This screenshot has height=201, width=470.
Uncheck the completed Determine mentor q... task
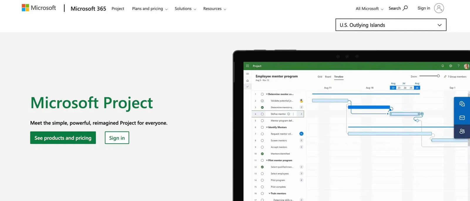[x=262, y=107]
